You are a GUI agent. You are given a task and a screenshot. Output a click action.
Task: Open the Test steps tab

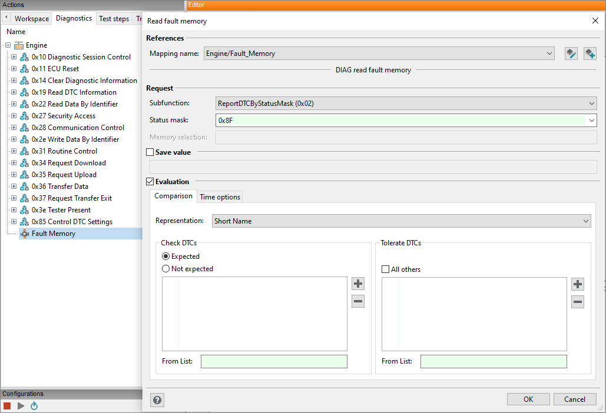[x=114, y=19]
